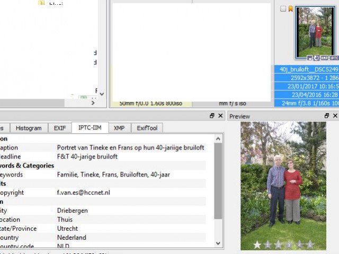Click copyright value f.van.es@hccnet.nl
This screenshot has width=339, height=254.
point(84,192)
